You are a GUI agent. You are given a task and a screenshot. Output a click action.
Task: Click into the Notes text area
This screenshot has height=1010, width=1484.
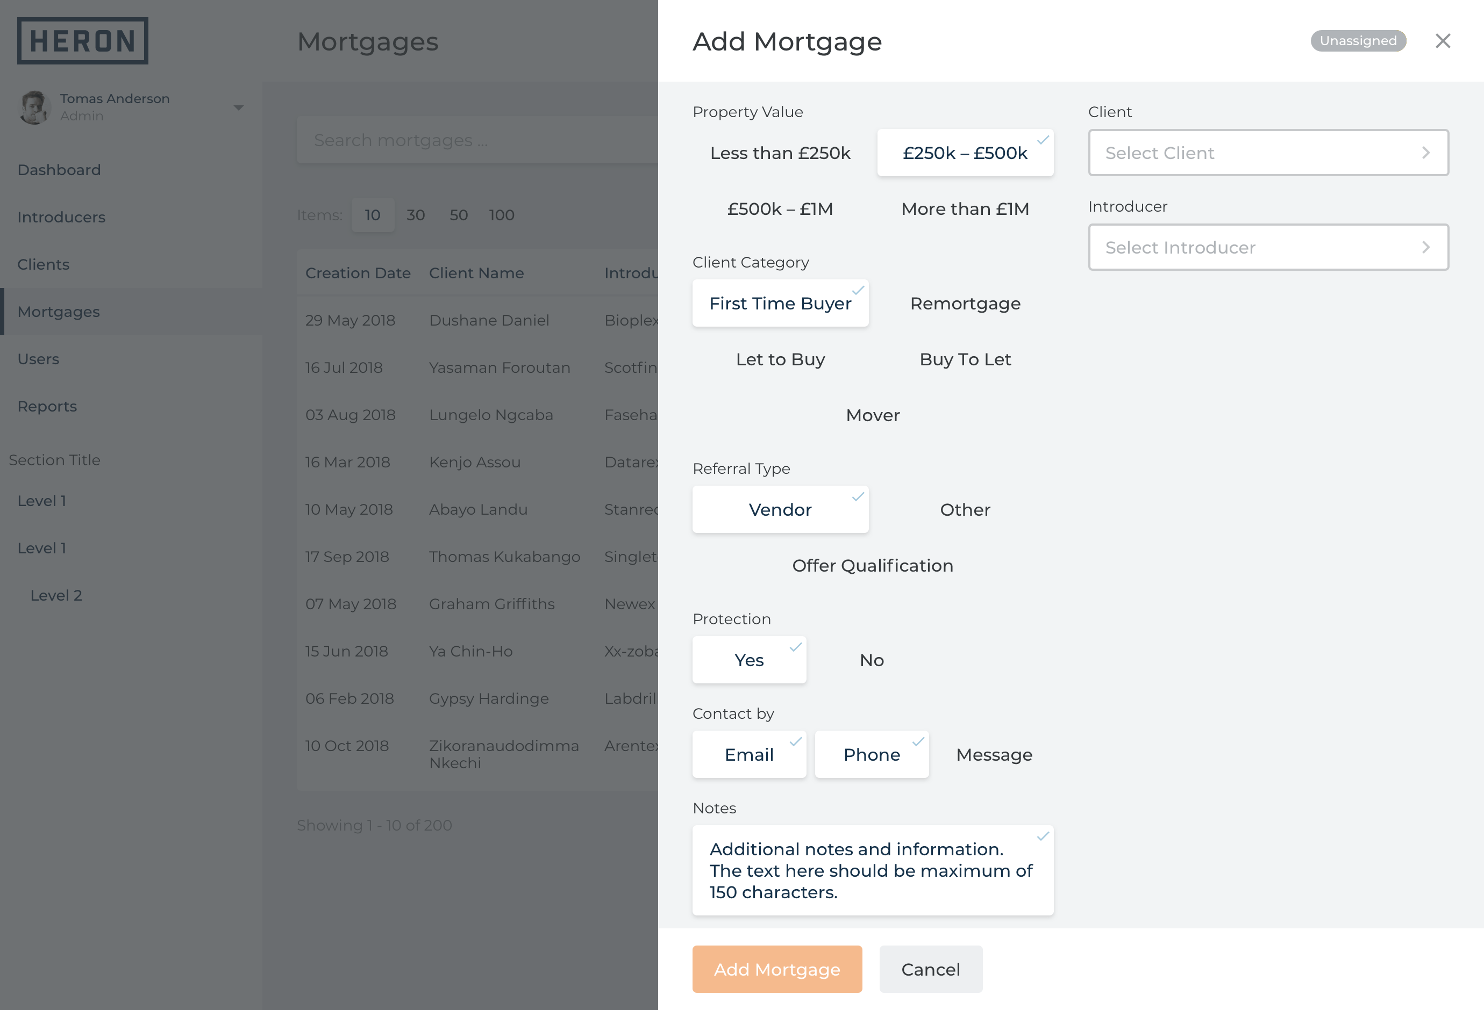point(873,870)
